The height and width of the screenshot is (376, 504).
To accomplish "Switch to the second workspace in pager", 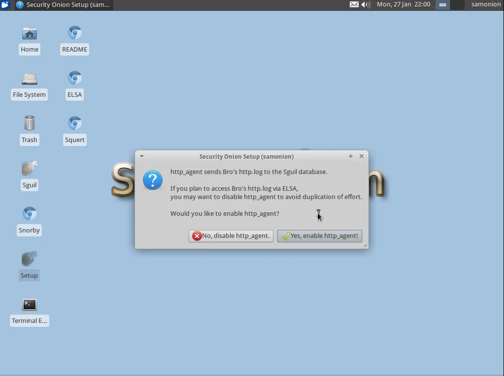I will pos(457,5).
